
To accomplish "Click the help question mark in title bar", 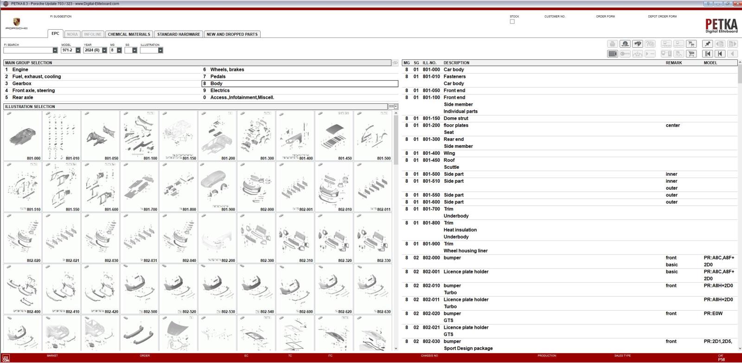I will coord(708,4).
